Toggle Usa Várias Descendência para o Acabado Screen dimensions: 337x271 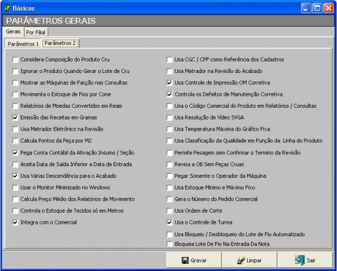[15, 176]
